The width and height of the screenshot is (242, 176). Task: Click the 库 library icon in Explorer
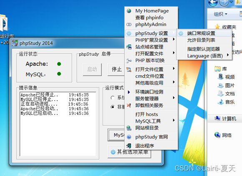(217, 69)
